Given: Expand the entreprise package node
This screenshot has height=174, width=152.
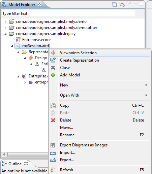Looking at the screenshot, I should click(x=25, y=82).
